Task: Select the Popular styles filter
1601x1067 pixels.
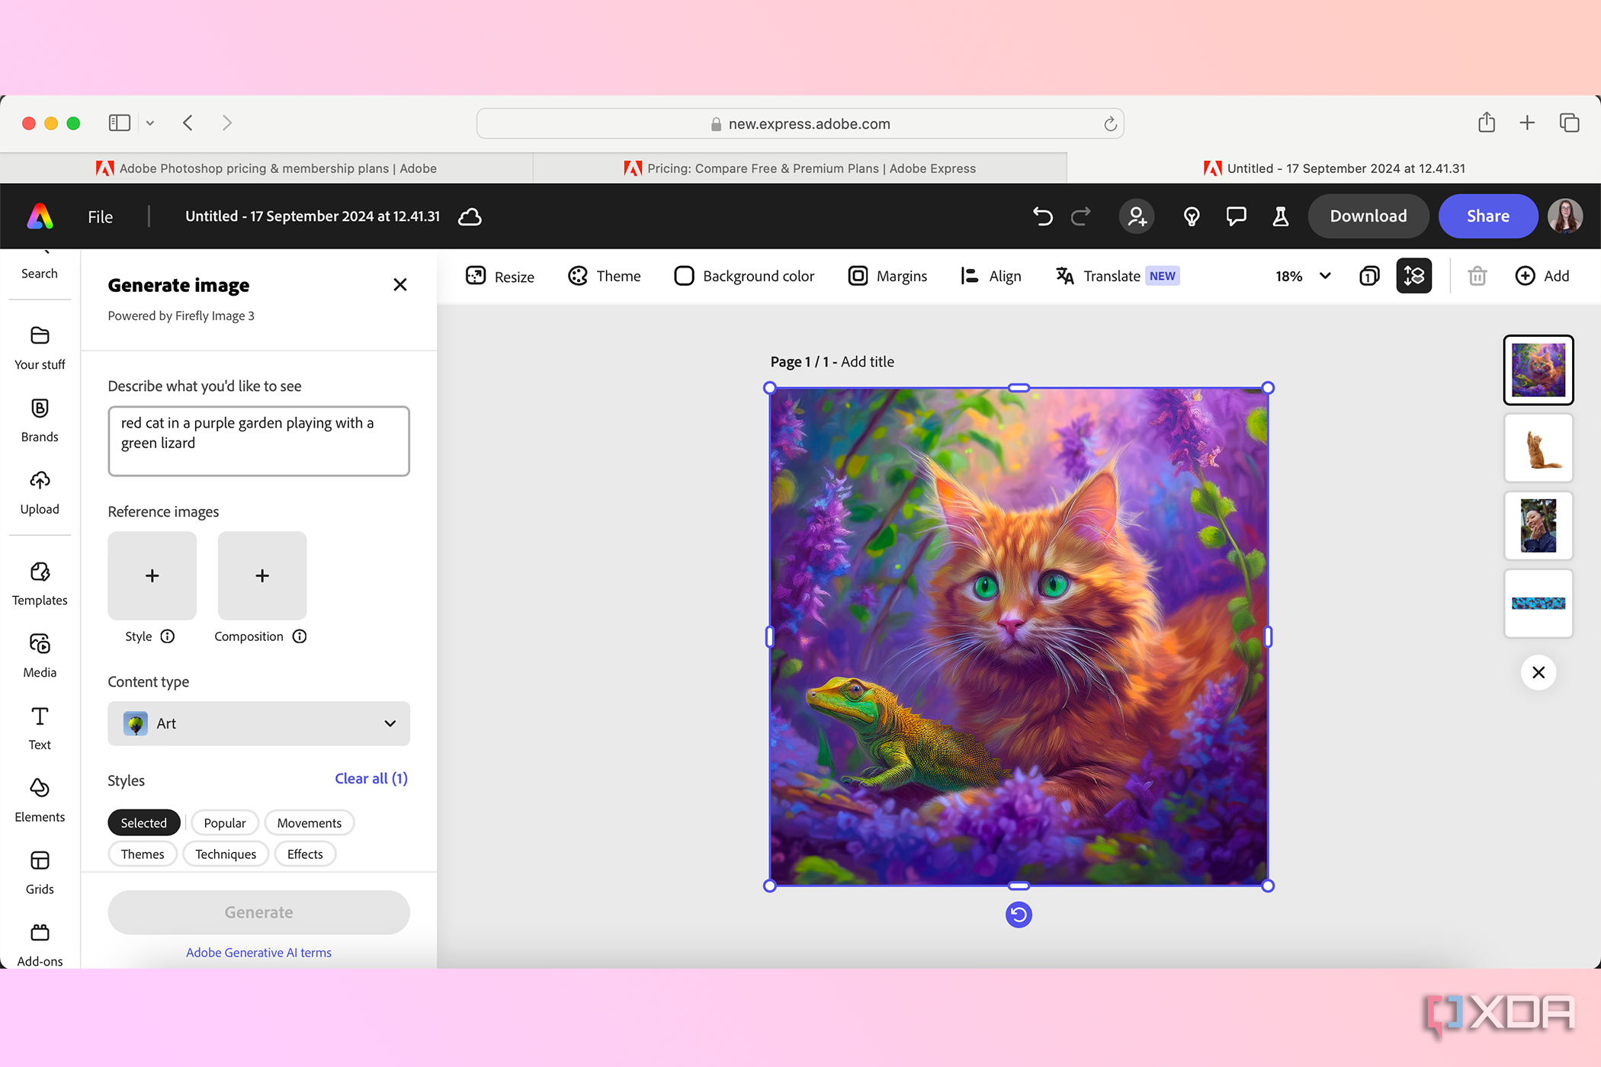Action: pyautogui.click(x=225, y=823)
